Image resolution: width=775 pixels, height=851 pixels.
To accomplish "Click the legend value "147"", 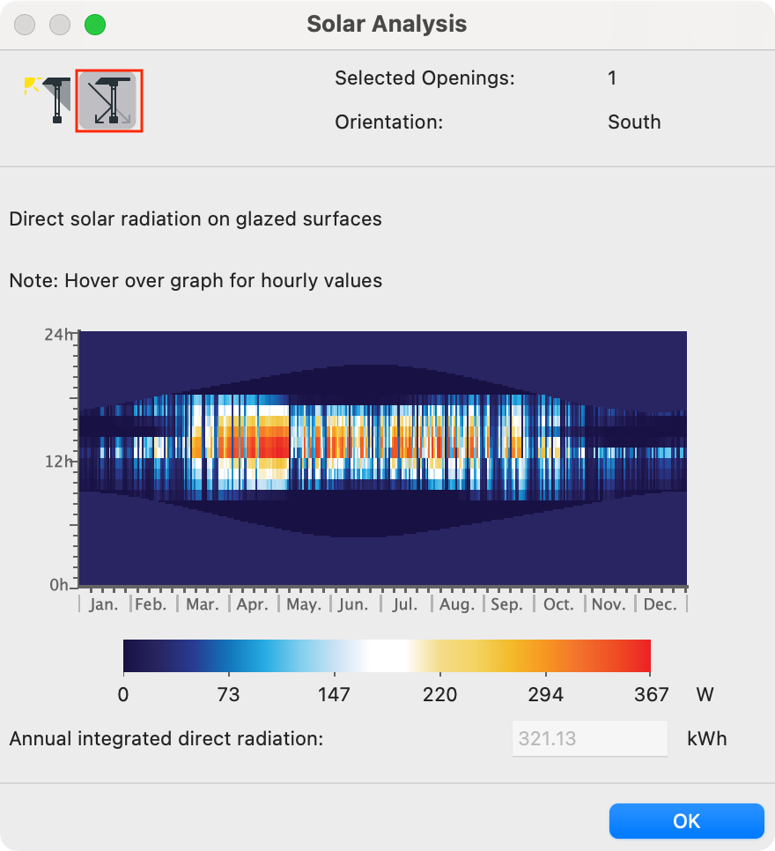I will (x=334, y=694).
